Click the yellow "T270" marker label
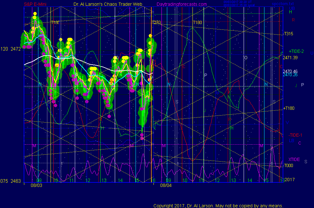 [x=156, y=23]
